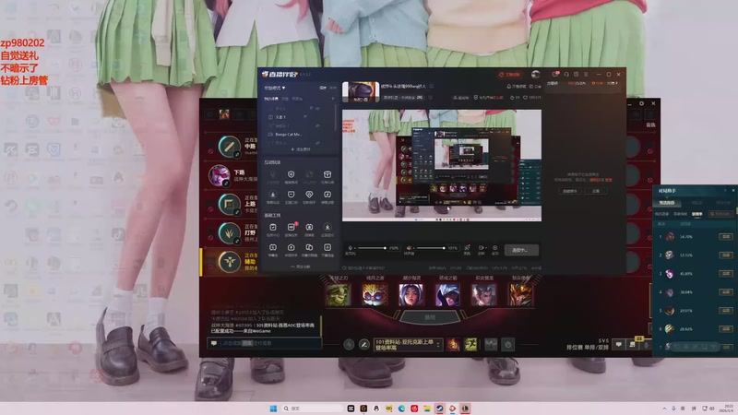
Task: Select the Flash summoner spell icon
Action: click(471, 344)
